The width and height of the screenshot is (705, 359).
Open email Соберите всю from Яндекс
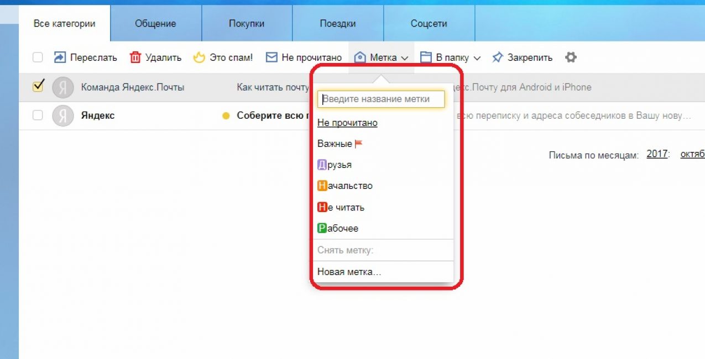tap(273, 116)
